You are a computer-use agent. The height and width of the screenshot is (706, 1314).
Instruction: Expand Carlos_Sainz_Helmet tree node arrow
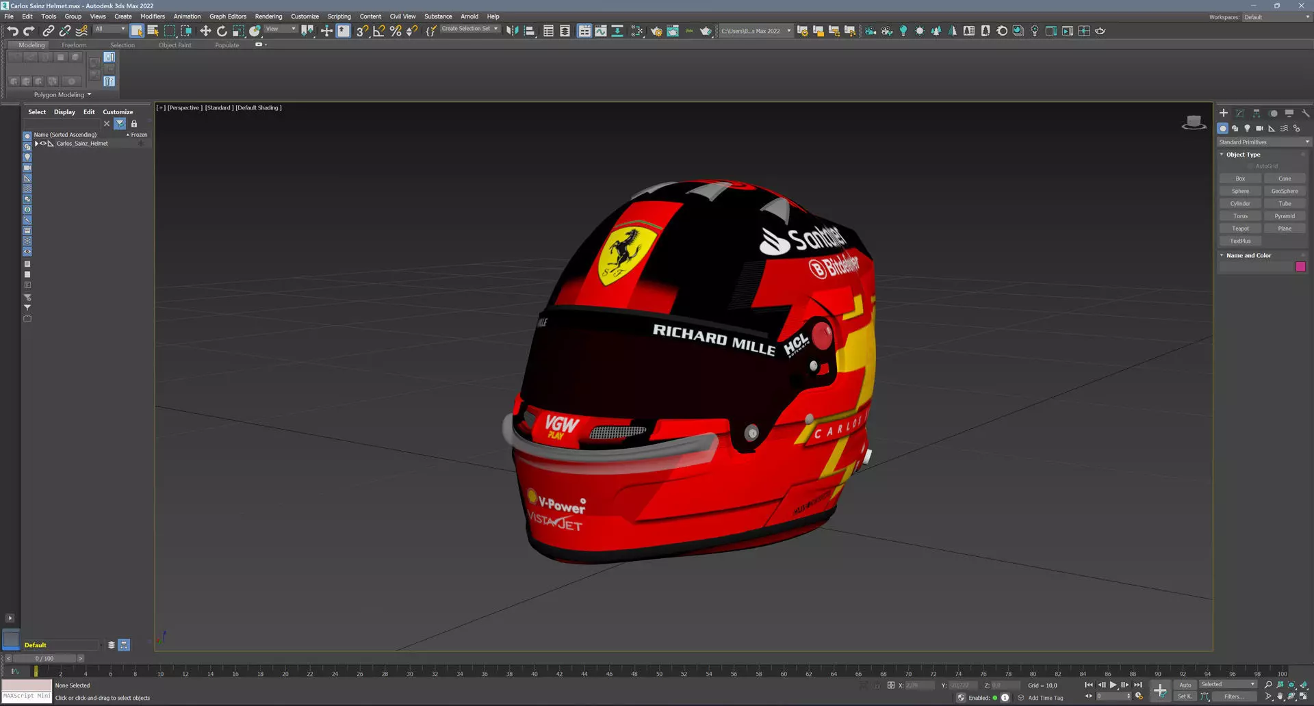(36, 144)
